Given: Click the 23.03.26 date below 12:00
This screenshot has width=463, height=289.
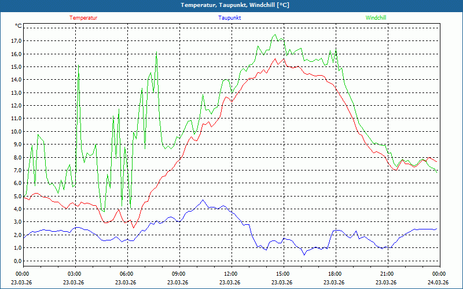Looking at the screenshot, I should [231, 282].
